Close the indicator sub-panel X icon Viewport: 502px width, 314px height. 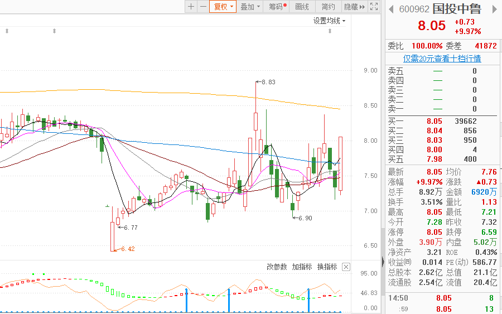346,267
